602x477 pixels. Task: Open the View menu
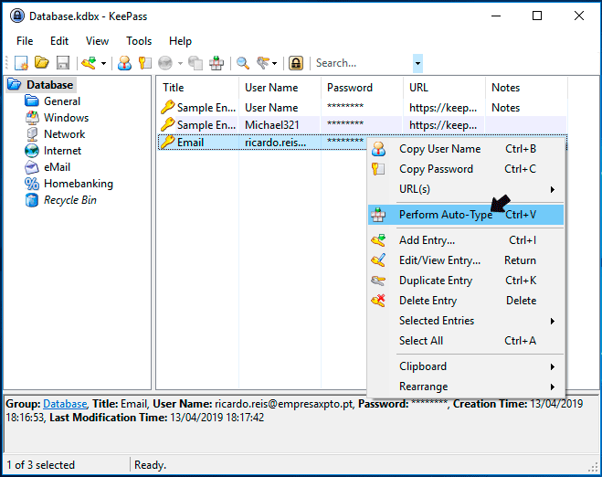97,41
